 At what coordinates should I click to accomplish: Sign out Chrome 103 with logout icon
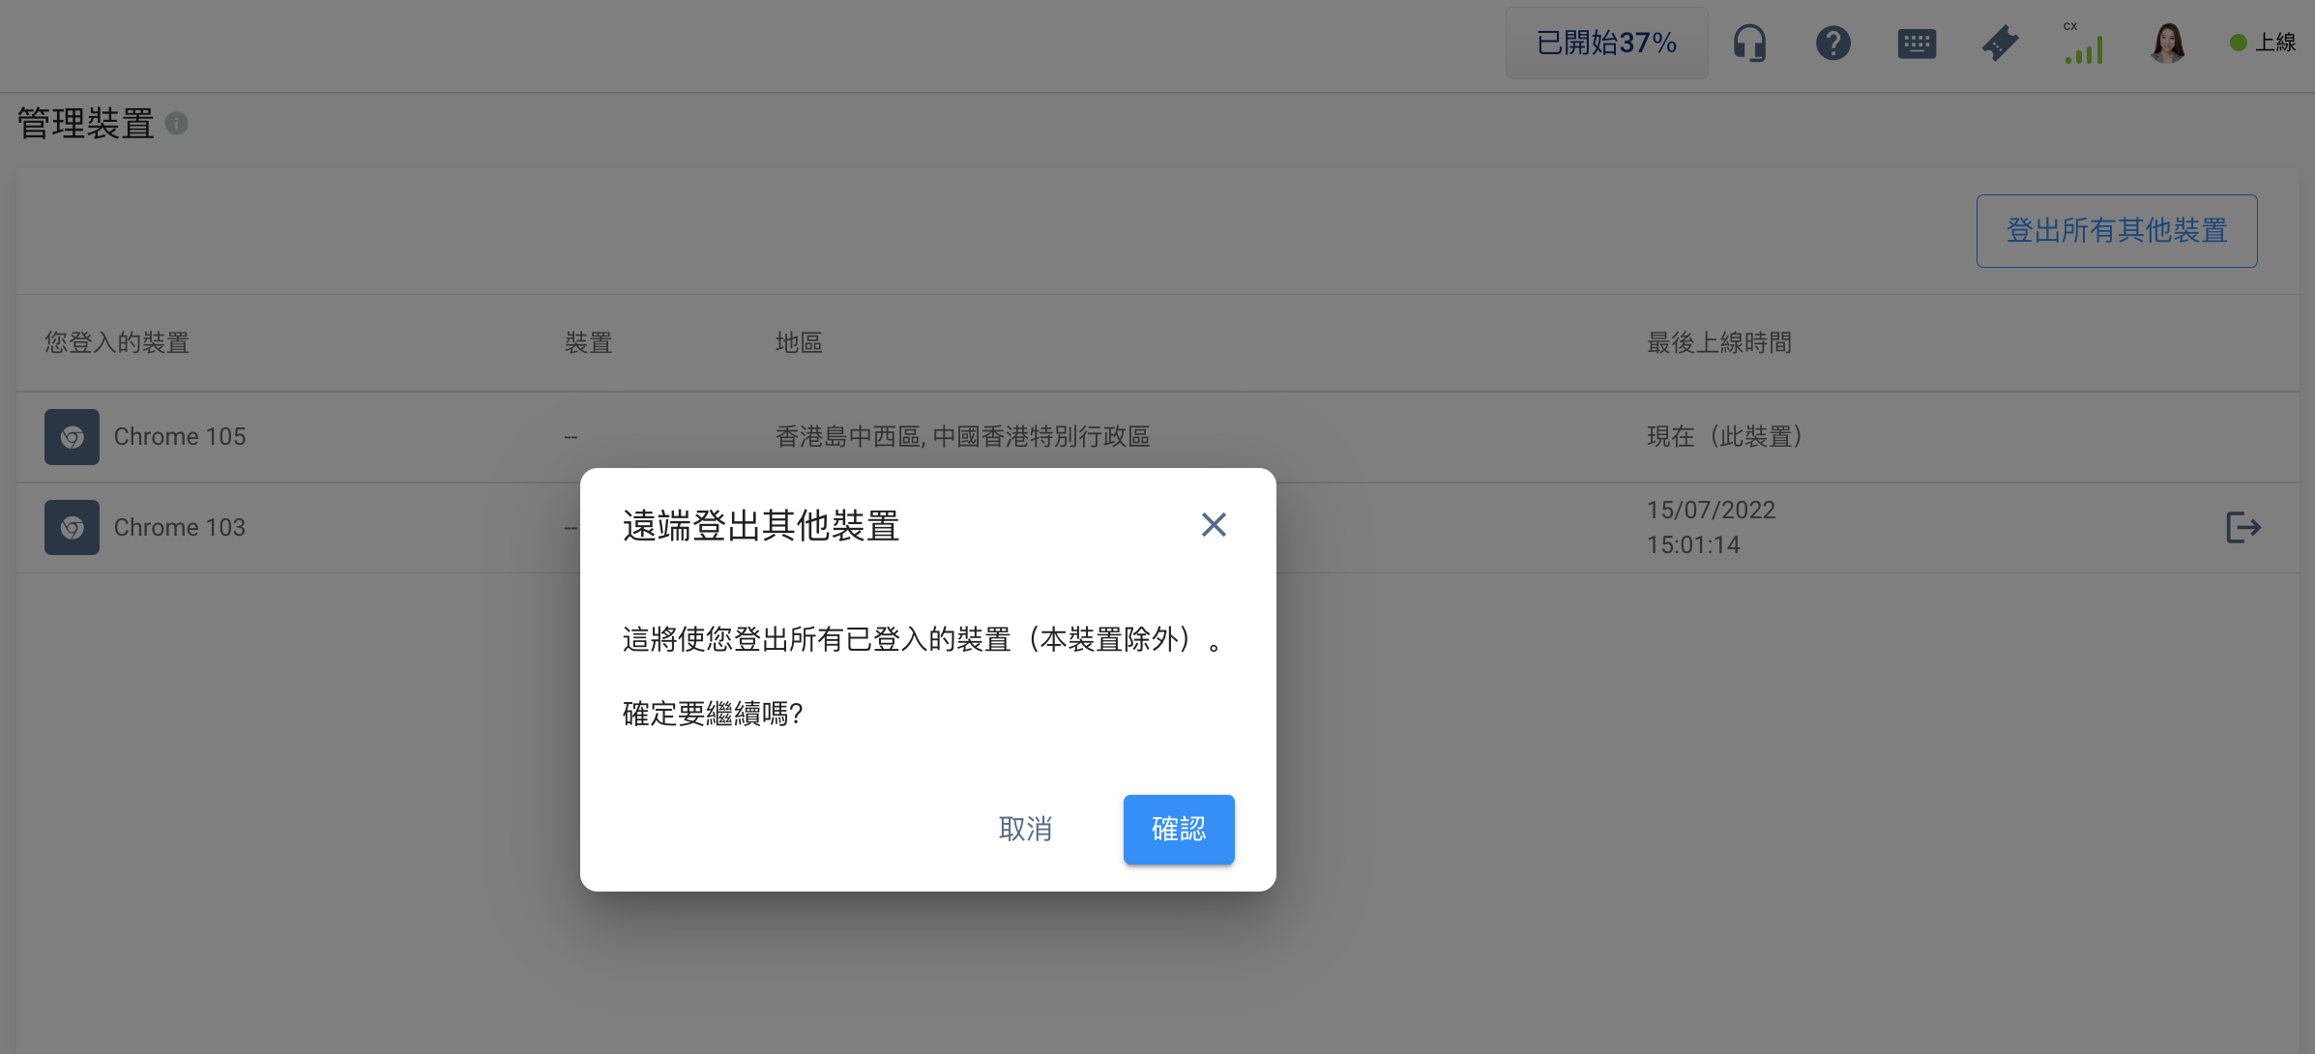(2242, 528)
